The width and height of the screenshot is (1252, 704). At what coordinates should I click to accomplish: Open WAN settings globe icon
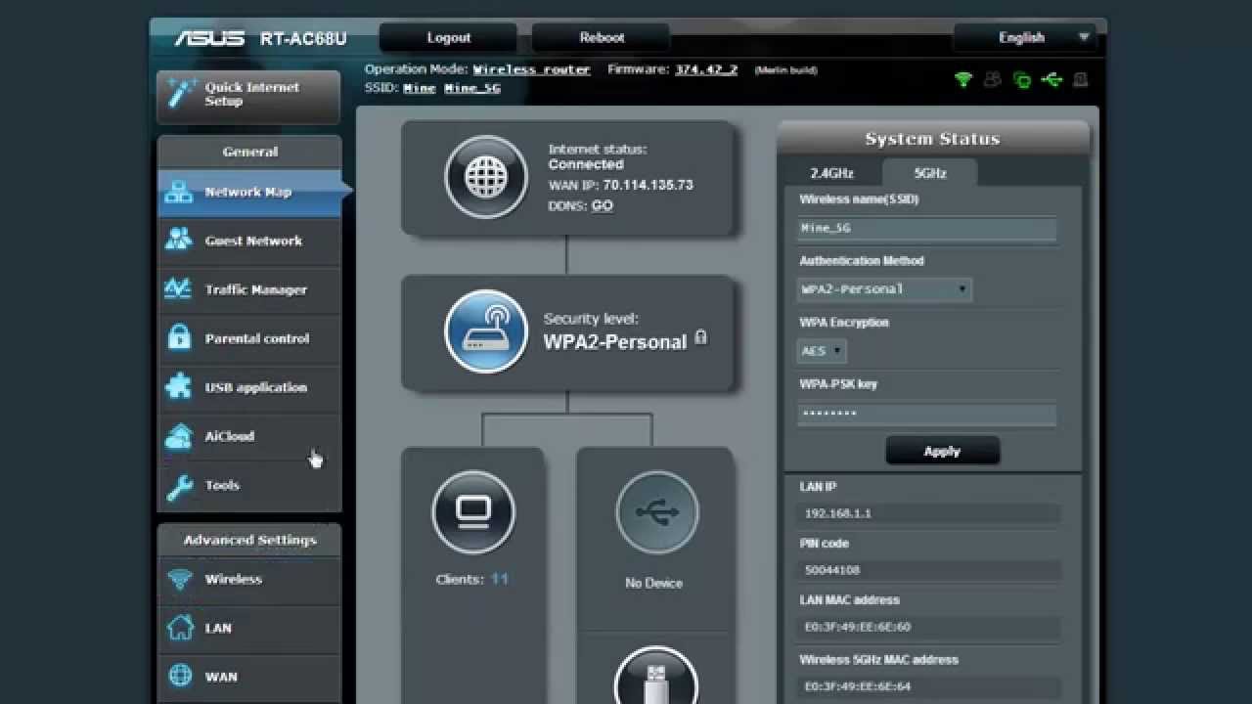click(x=179, y=676)
